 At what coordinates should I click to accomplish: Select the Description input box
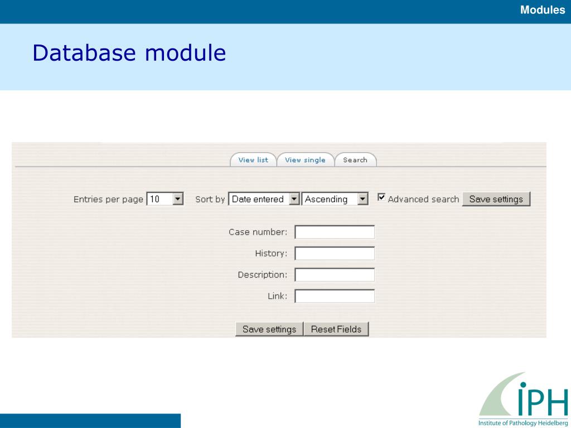point(335,275)
